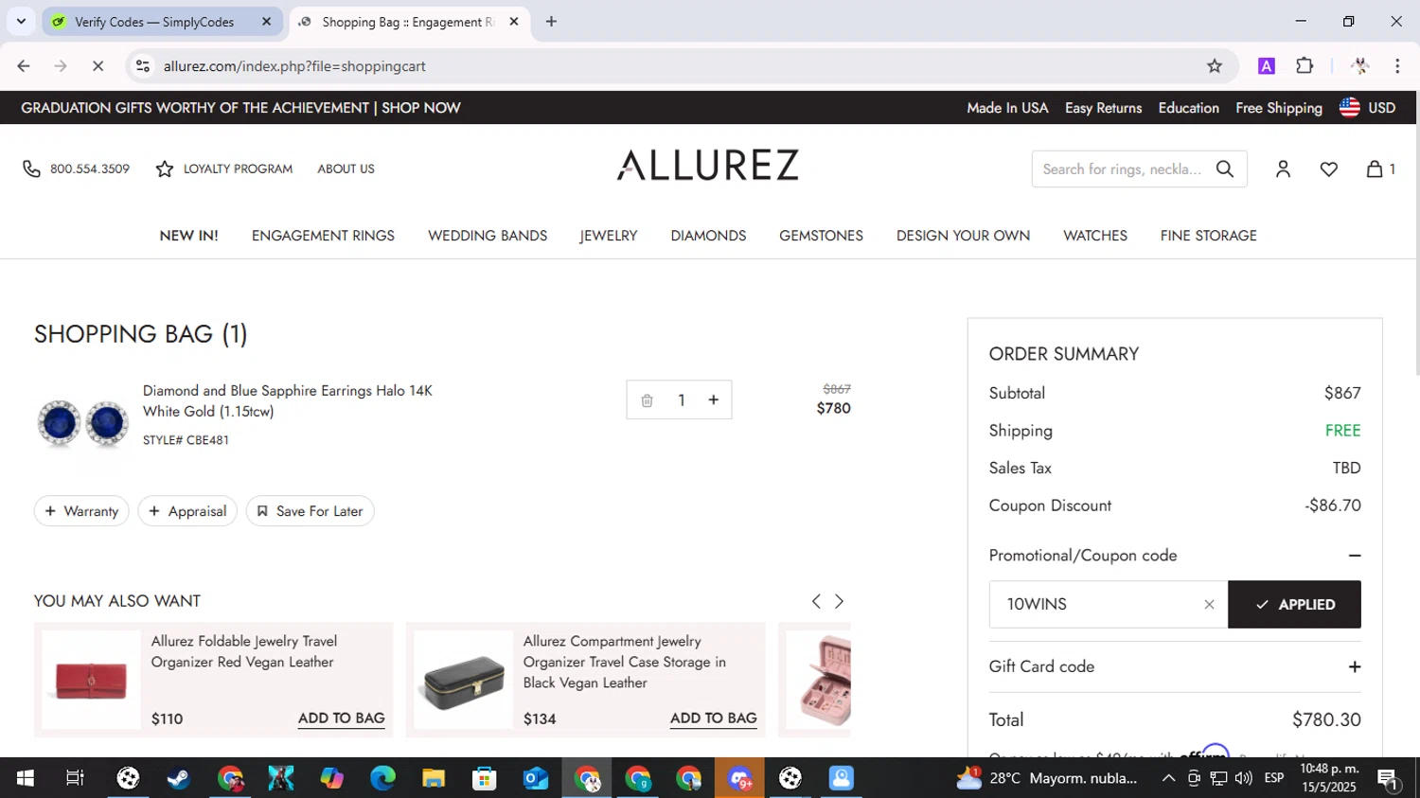Open the Chrome three-dot menu
Viewport: 1420px width, 798px height.
(x=1397, y=65)
